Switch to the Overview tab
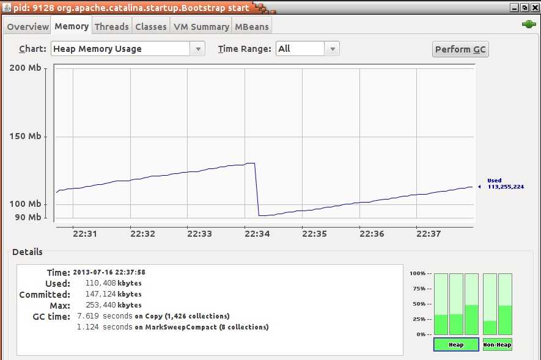The image size is (541, 360). (x=28, y=26)
